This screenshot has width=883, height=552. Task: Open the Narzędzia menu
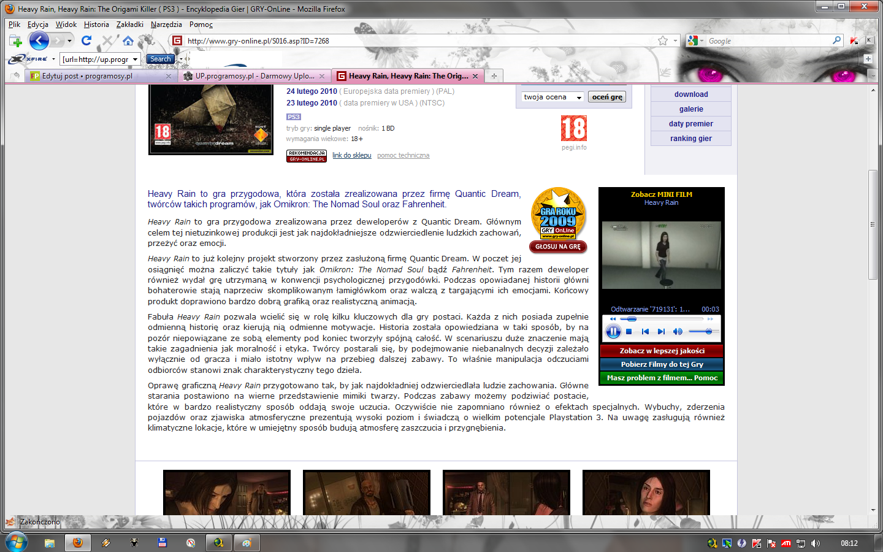166,25
